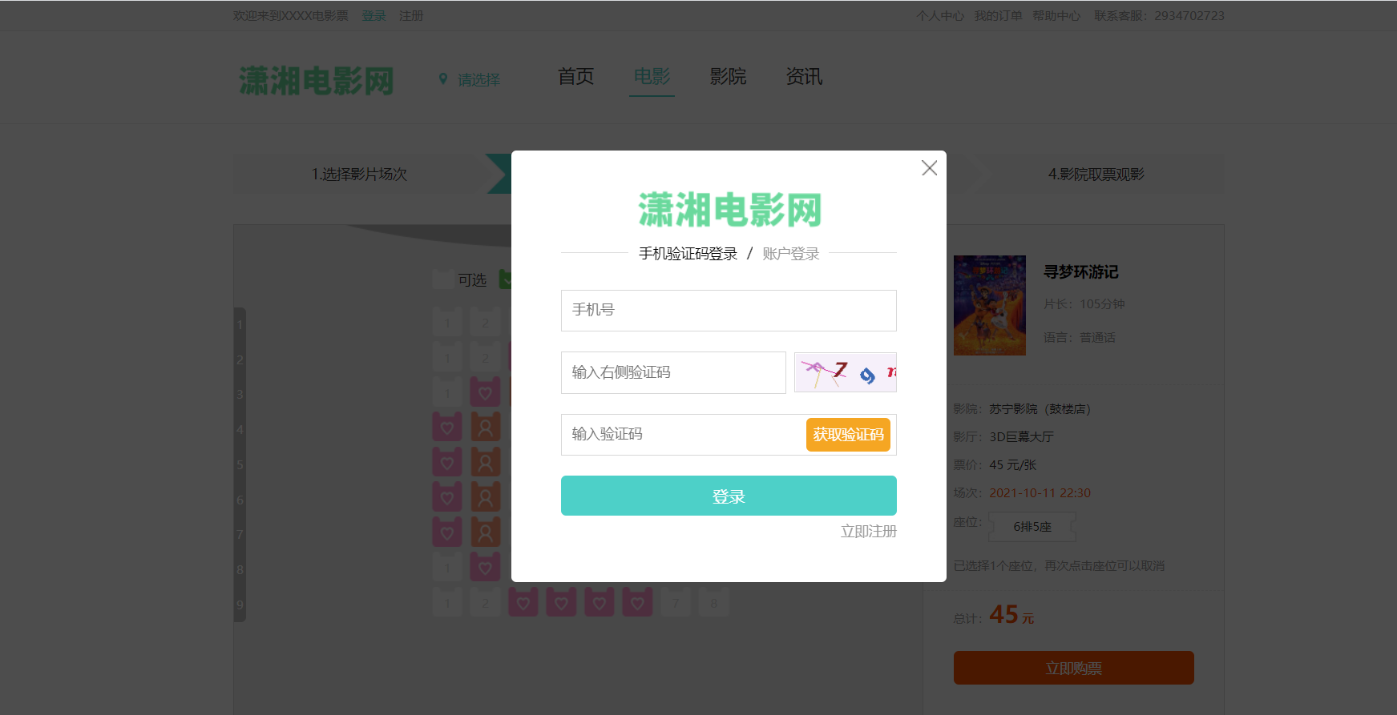Choose seat 1 in row 3
Image resolution: width=1397 pixels, height=715 pixels.
(x=447, y=392)
